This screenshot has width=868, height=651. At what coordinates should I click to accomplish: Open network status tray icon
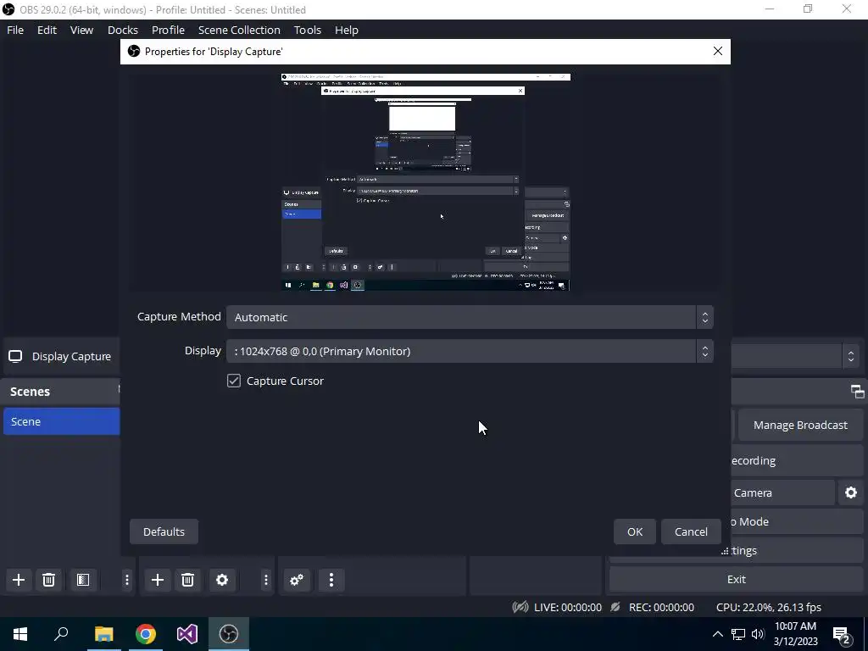pyautogui.click(x=738, y=634)
